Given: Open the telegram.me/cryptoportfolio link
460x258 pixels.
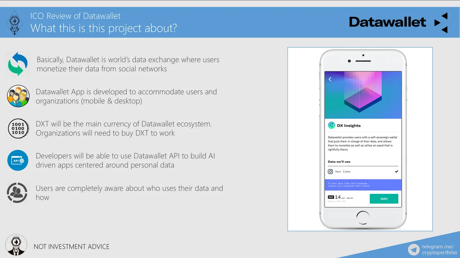Looking at the screenshot, I should pos(440,249).
